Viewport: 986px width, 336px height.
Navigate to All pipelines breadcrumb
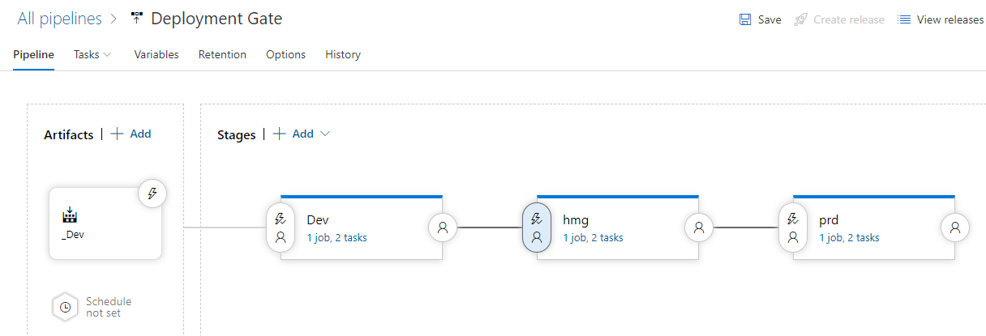click(59, 19)
